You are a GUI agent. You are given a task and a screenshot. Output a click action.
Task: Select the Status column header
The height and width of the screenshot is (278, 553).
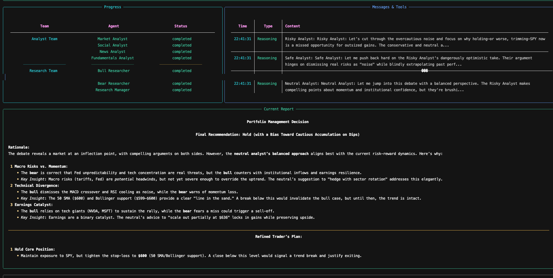pos(181,26)
